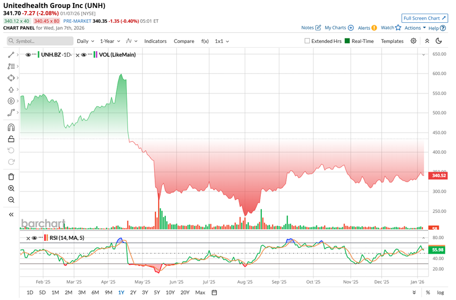Collapse the main chart pane chevron
Viewport: 456px width, 300px height.
pos(424,55)
